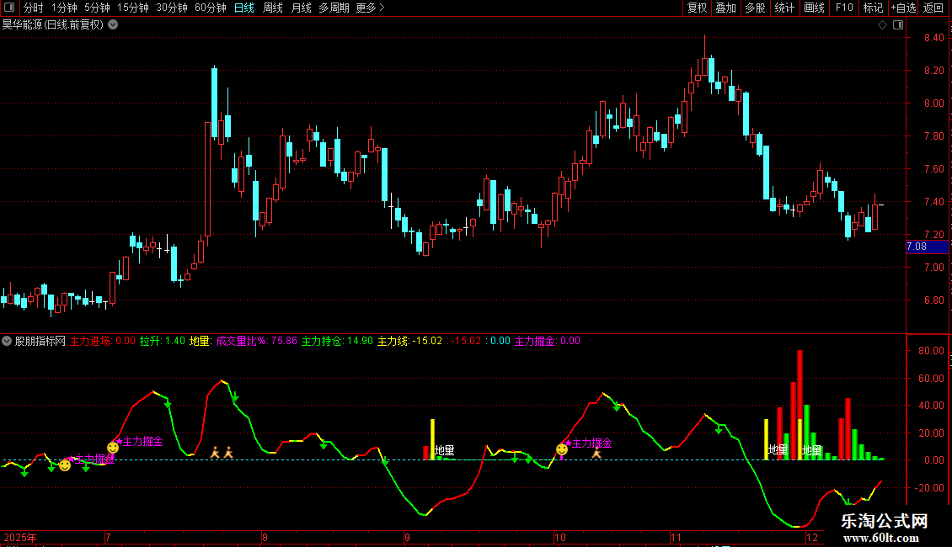
Task: Click the 主力掘金: 0.00 label
Action: (x=548, y=341)
